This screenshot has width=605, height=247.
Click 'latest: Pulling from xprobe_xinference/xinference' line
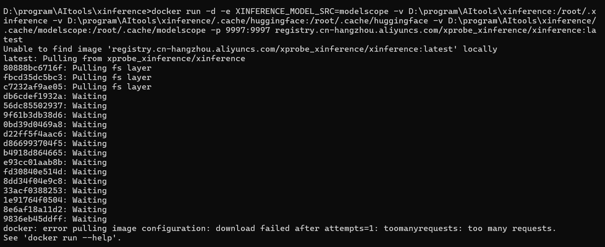(x=124, y=59)
